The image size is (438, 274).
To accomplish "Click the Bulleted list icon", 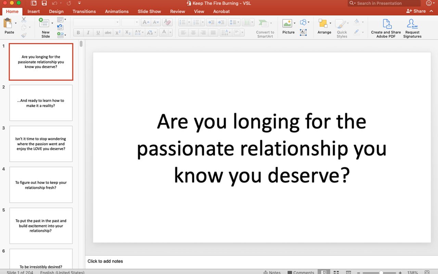I will tap(183, 22).
